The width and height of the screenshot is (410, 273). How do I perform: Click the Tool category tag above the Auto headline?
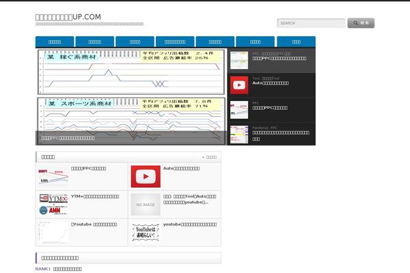coord(266,78)
